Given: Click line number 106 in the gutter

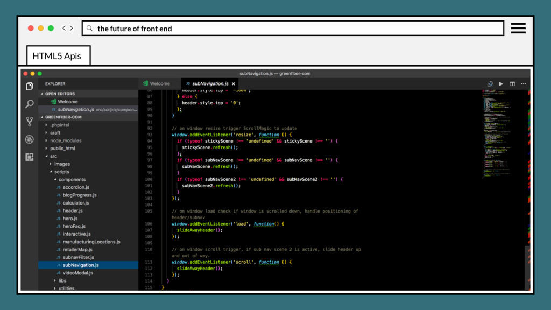Looking at the screenshot, I should [149, 224].
